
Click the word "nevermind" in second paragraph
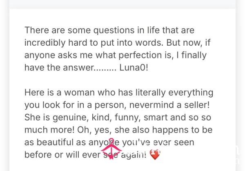pos(151,105)
